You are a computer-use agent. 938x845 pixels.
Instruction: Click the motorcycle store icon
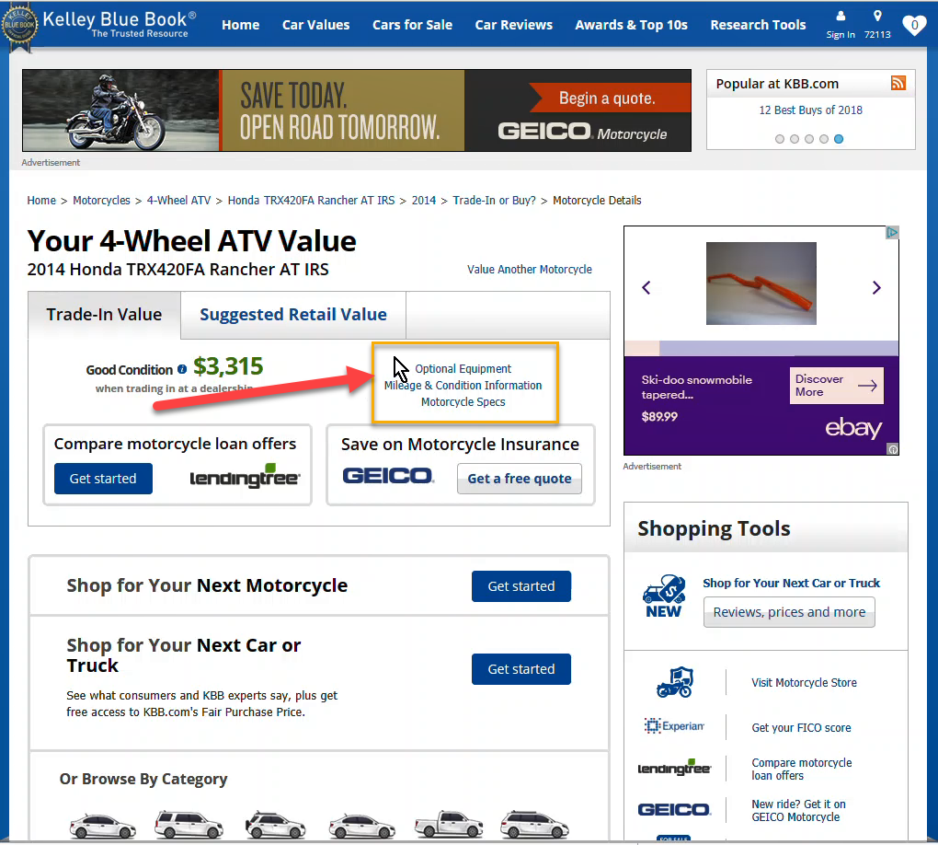coord(675,683)
